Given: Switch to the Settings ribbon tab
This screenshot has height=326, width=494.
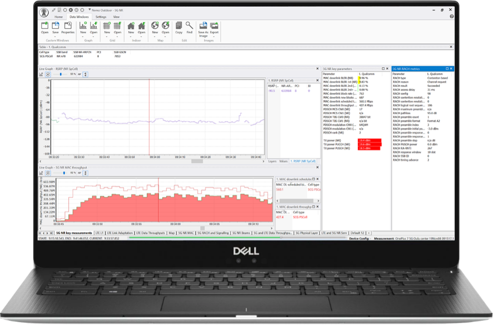Looking at the screenshot, I should [101, 17].
